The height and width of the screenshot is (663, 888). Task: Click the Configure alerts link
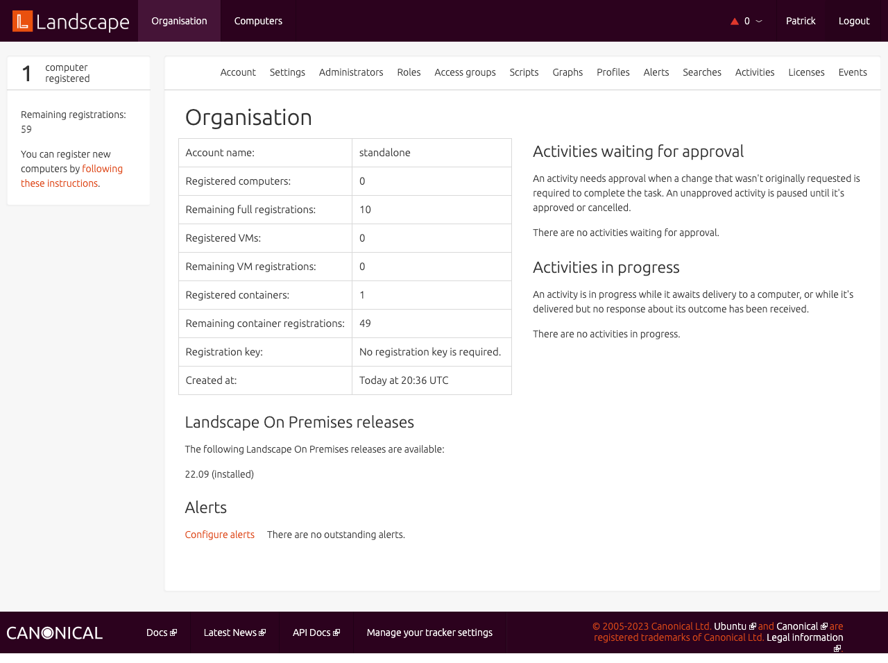click(219, 535)
